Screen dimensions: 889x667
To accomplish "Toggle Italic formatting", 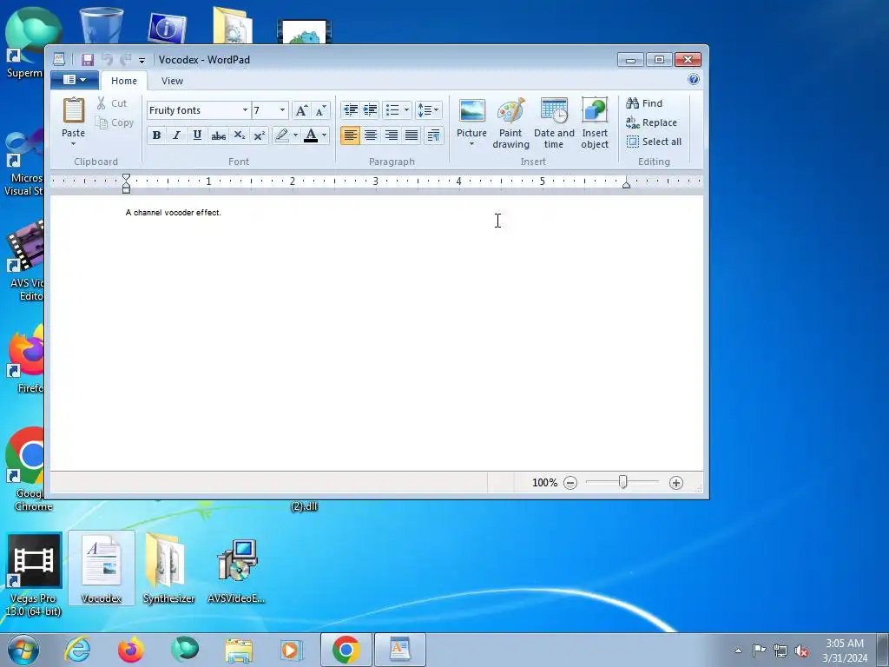I will [x=177, y=135].
